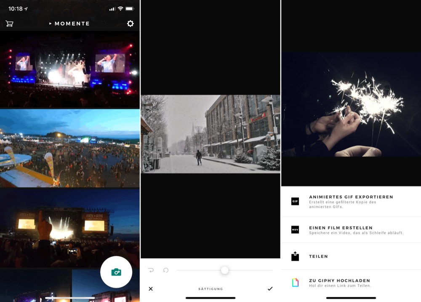Select Zu Giphy hochladen

(351, 283)
